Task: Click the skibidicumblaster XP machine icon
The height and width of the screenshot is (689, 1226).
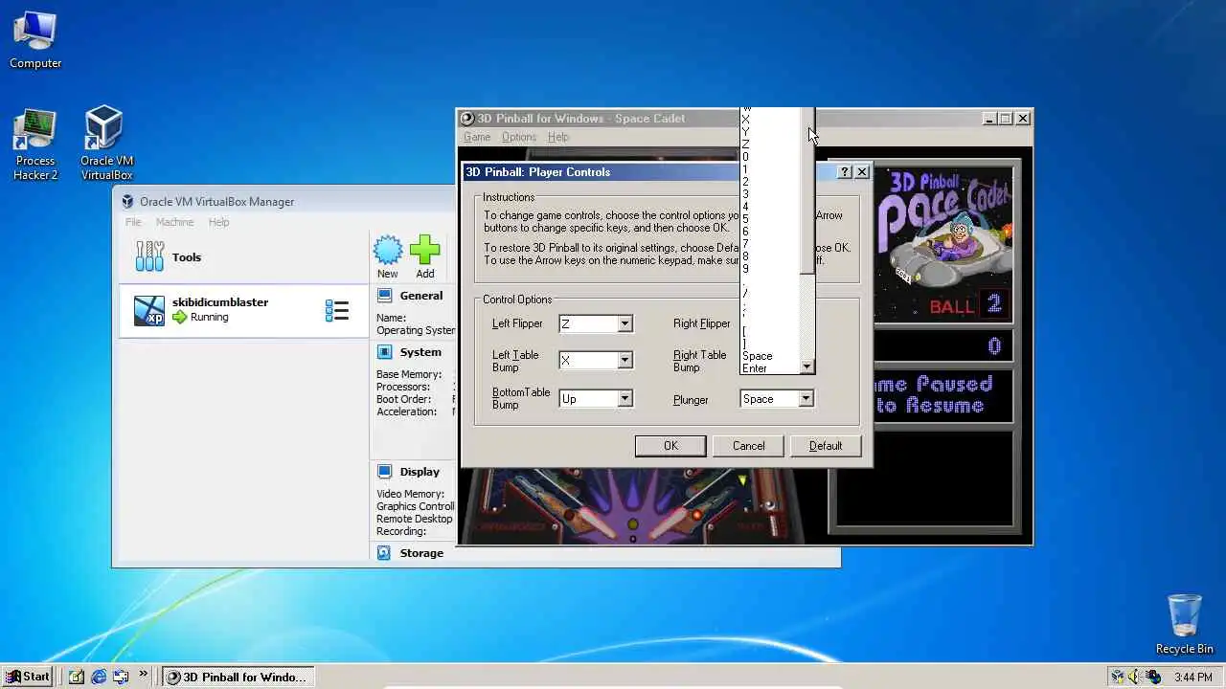Action: pyautogui.click(x=149, y=310)
